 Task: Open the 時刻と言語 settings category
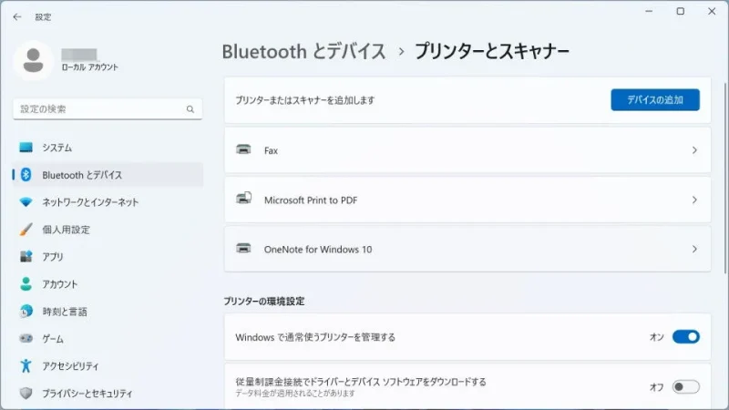pyautogui.click(x=64, y=312)
